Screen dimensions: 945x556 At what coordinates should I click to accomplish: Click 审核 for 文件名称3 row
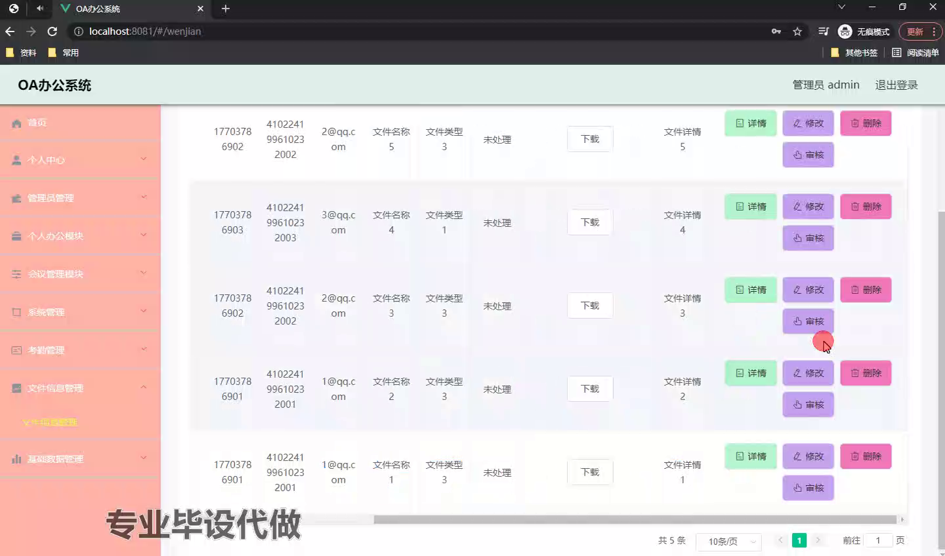(808, 321)
